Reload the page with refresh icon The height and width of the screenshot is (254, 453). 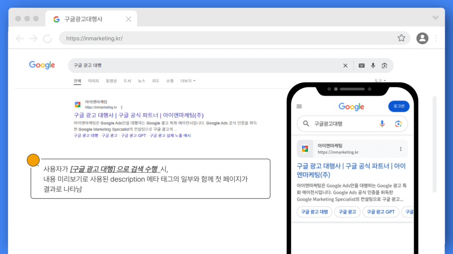pyautogui.click(x=47, y=38)
